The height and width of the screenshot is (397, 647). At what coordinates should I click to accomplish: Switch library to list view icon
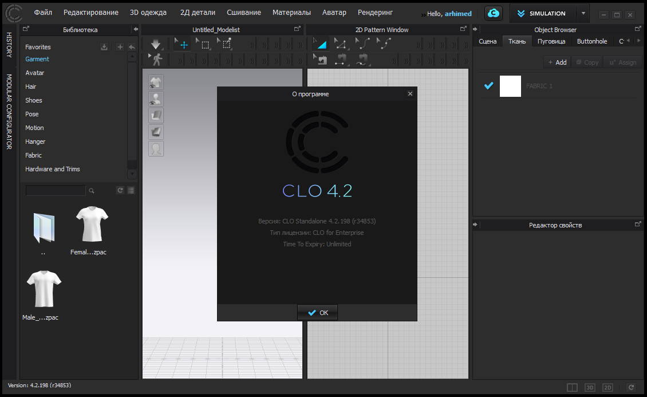click(x=131, y=190)
